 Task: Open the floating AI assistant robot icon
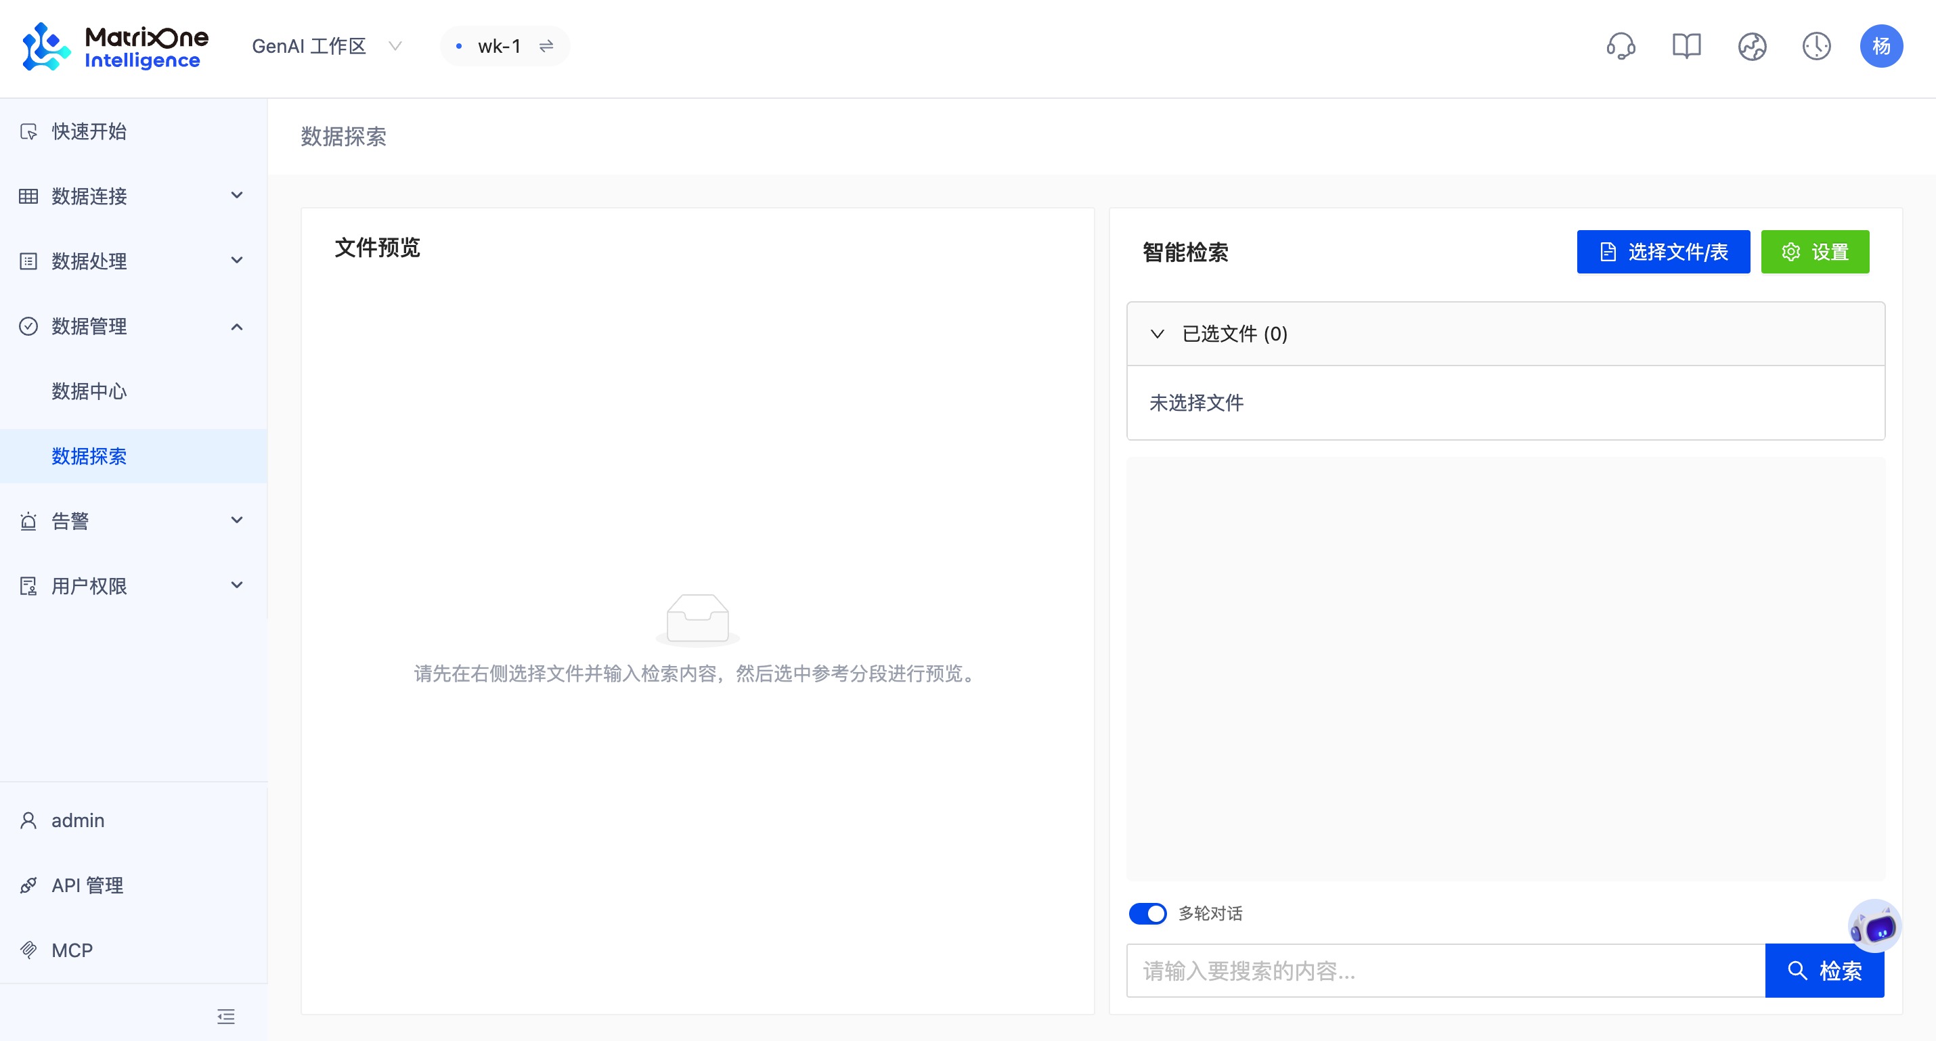tap(1876, 926)
